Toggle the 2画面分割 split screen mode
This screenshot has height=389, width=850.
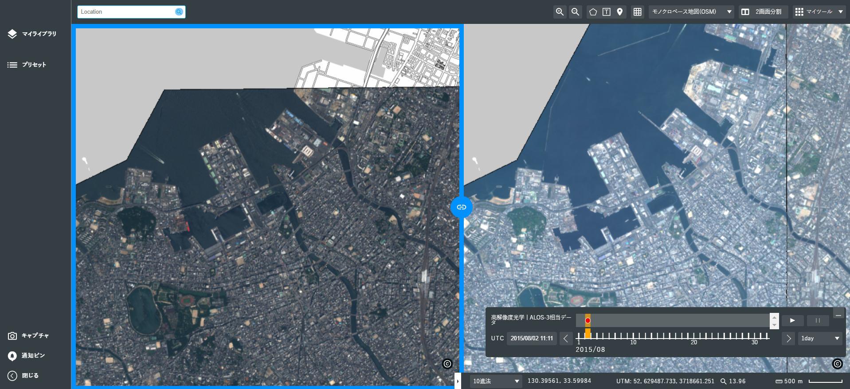[x=762, y=12]
